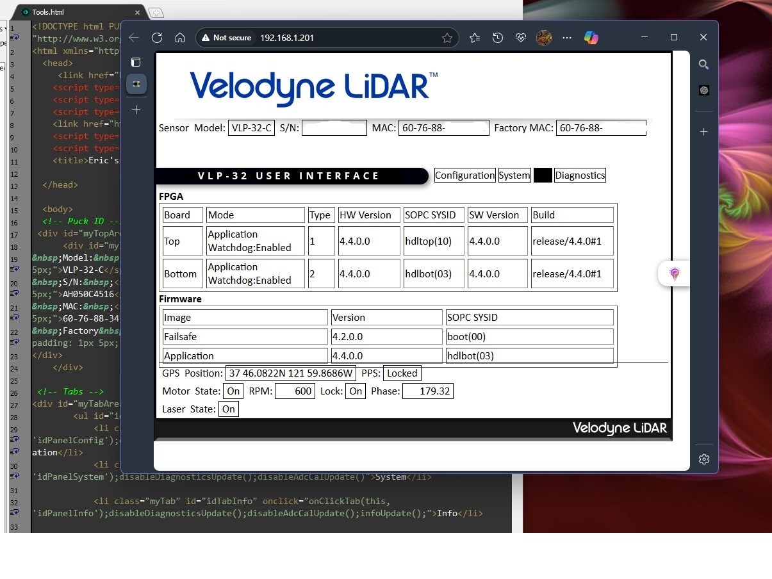Viewport: 772px width, 579px height.
Task: Select the 192.168.1.201 address bar
Action: (x=327, y=38)
